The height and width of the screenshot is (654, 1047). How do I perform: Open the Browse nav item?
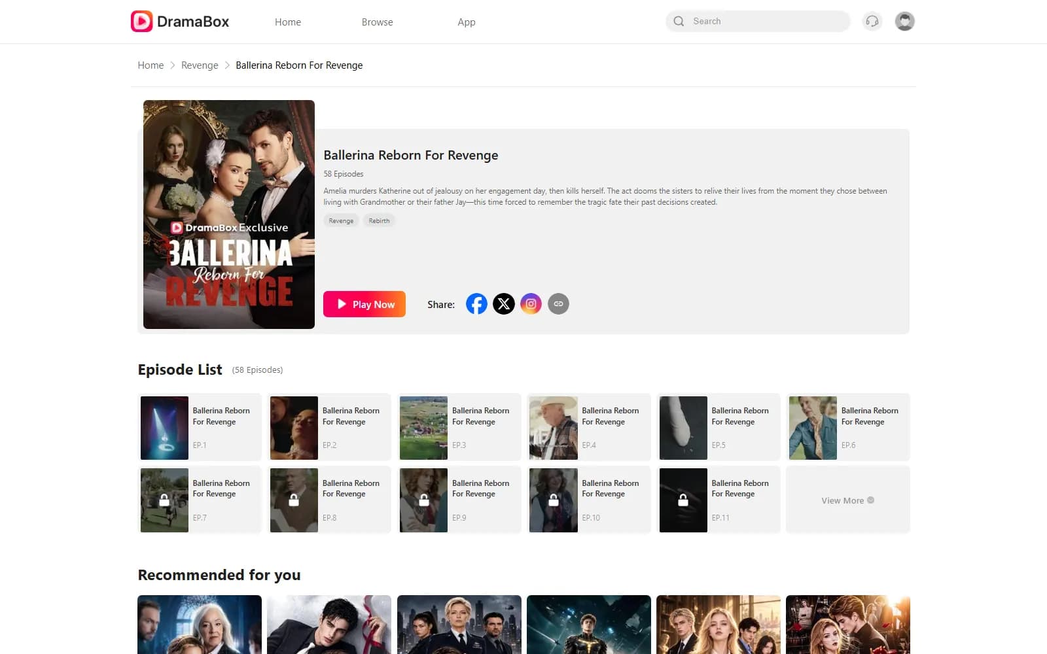(378, 22)
